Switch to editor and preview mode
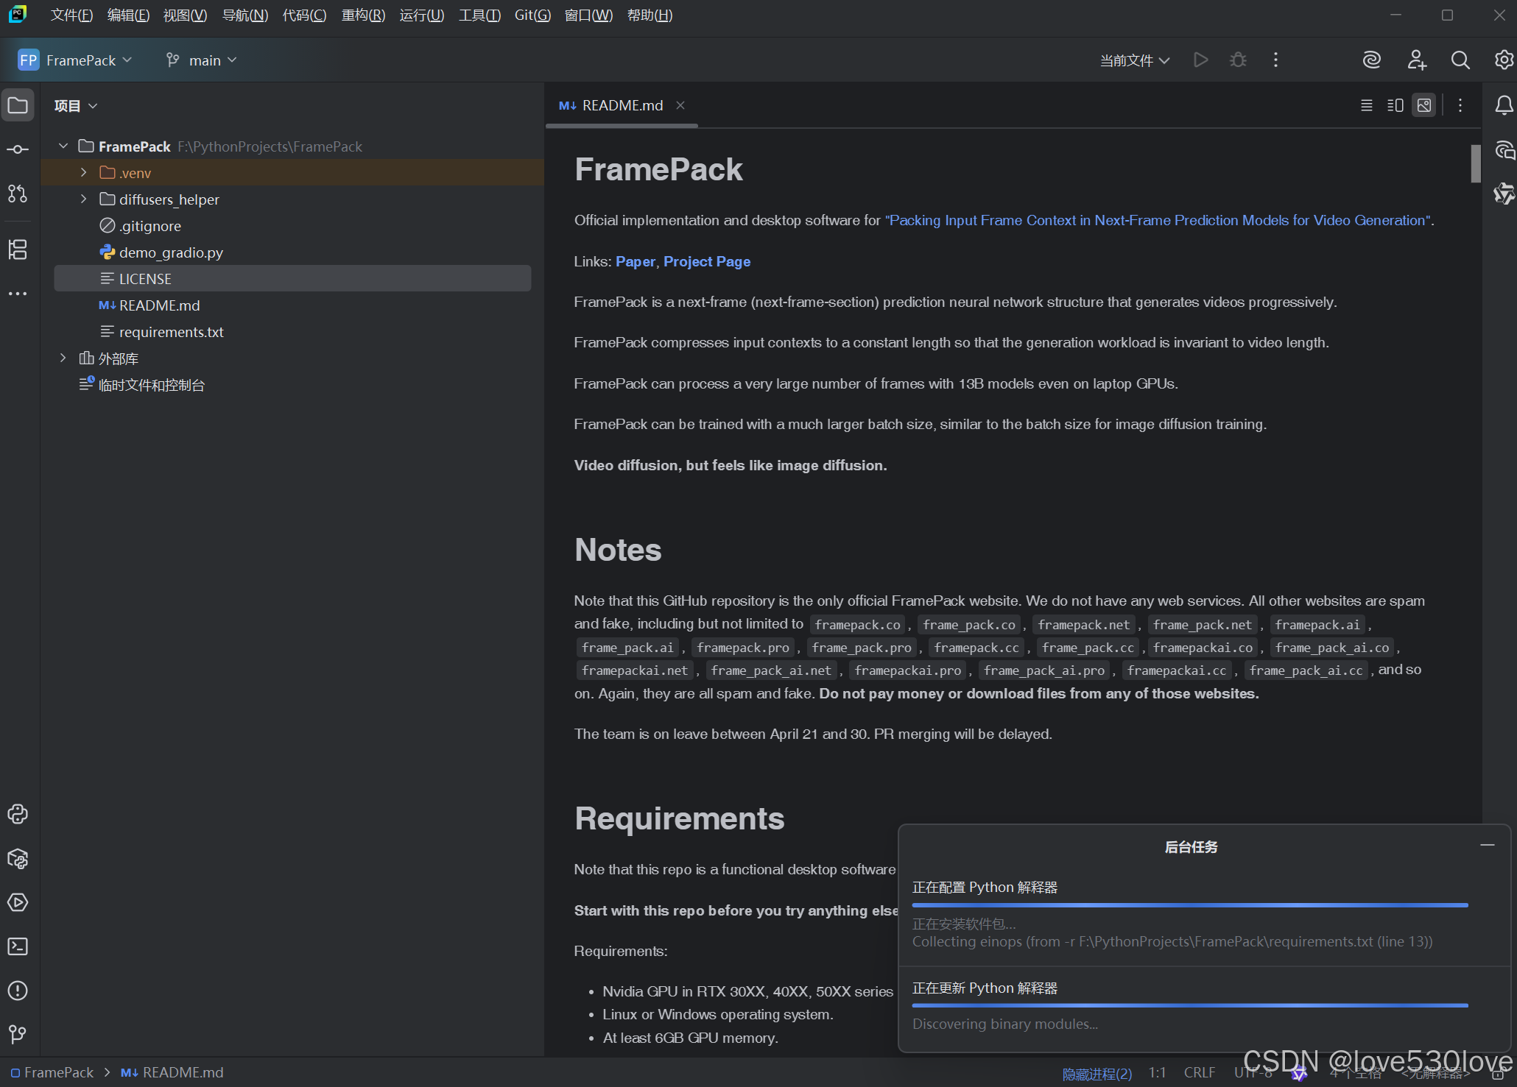 (x=1395, y=105)
